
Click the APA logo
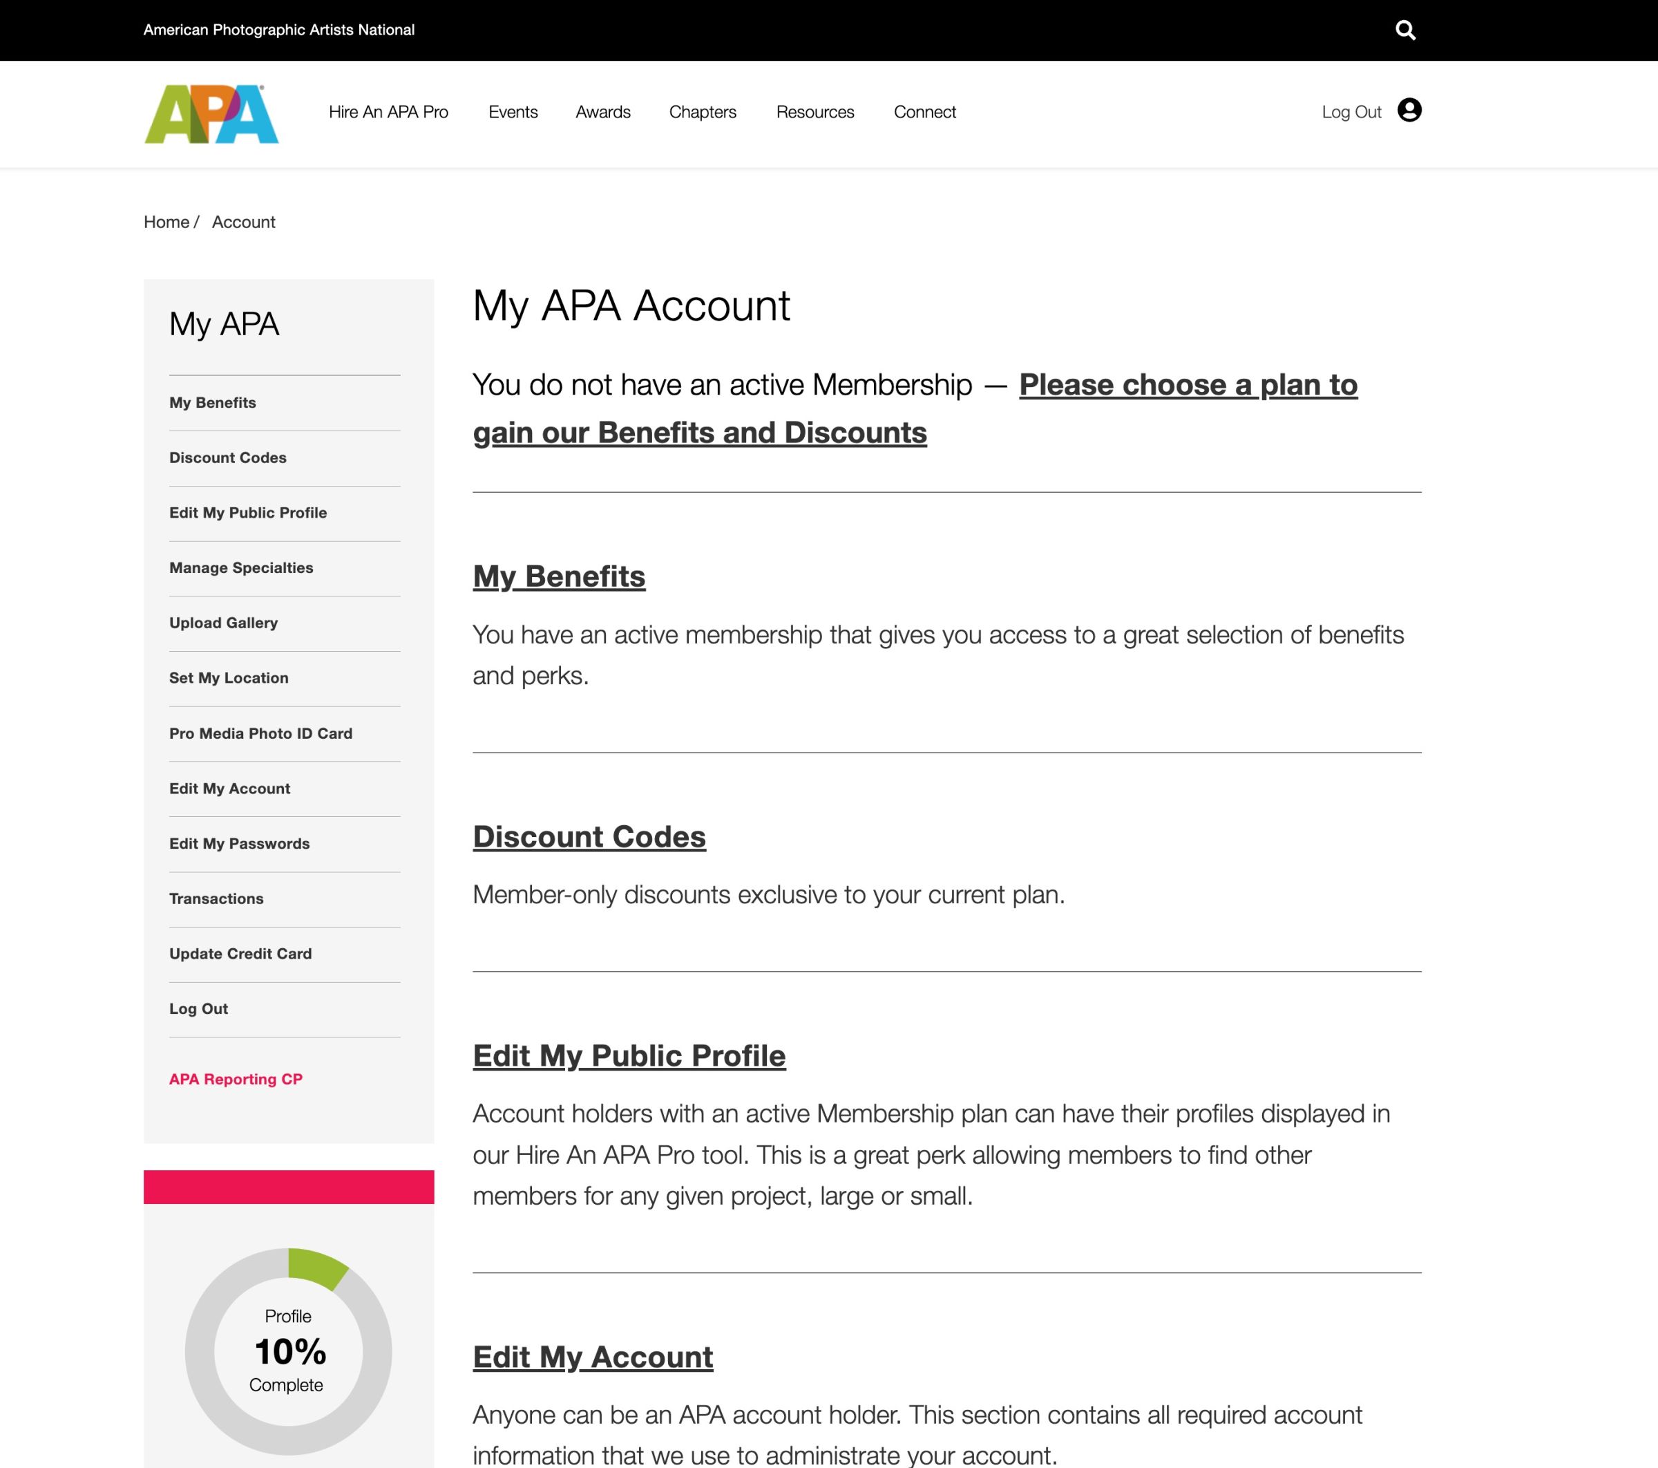tap(211, 115)
